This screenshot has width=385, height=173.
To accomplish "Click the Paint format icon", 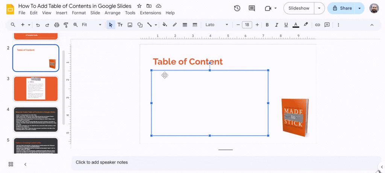I will [66, 25].
